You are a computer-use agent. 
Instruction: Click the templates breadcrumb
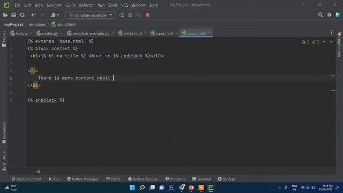click(x=37, y=24)
